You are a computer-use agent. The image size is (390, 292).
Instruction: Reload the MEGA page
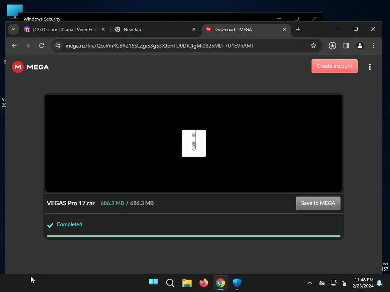coord(42,46)
